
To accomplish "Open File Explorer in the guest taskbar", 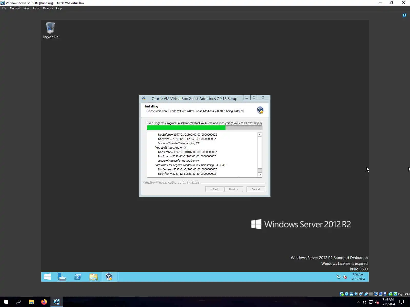I will tap(94, 277).
